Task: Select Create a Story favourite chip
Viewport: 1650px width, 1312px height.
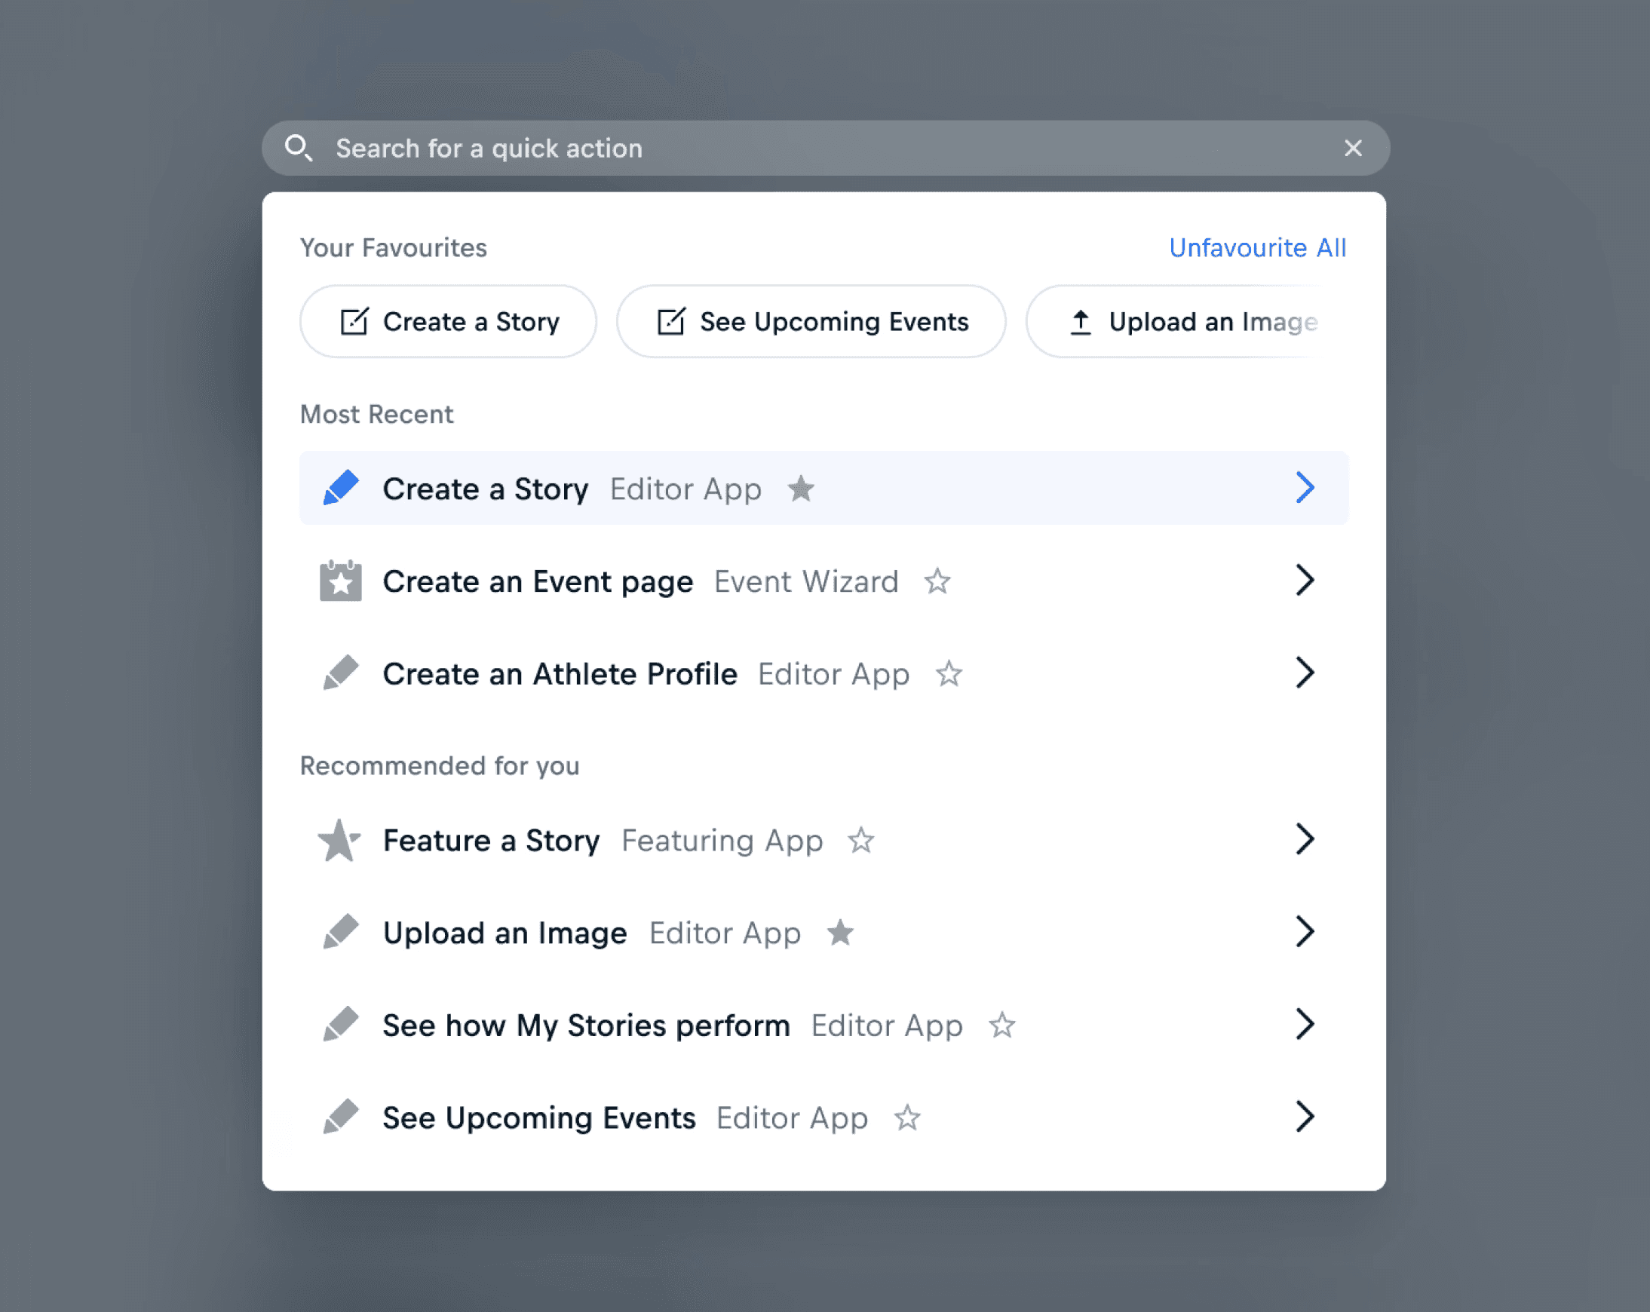Action: coord(449,321)
